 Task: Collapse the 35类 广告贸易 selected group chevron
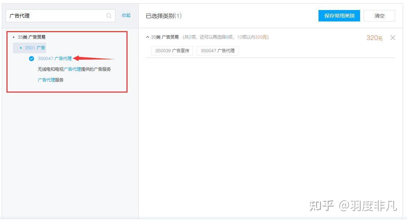point(148,37)
